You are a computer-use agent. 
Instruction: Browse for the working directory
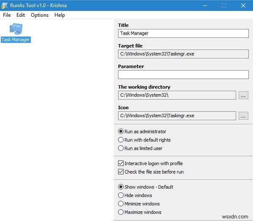243,95
